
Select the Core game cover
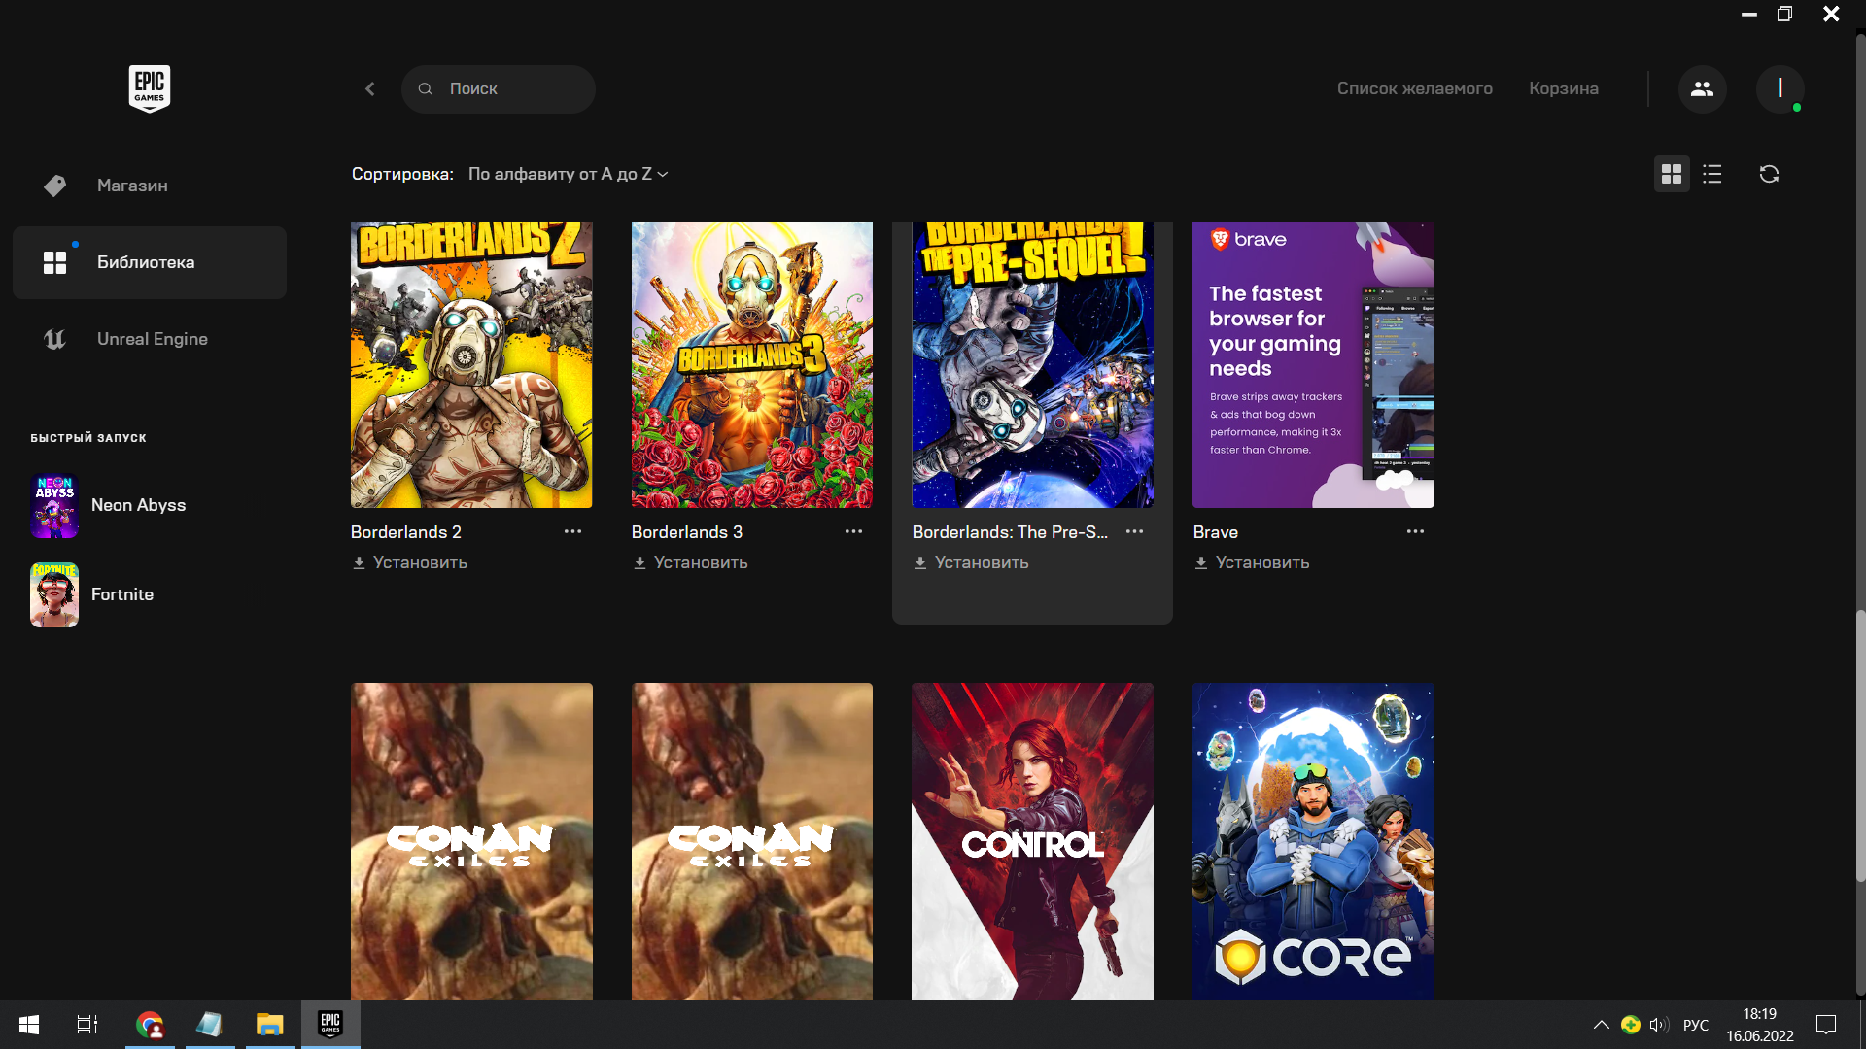point(1313,841)
